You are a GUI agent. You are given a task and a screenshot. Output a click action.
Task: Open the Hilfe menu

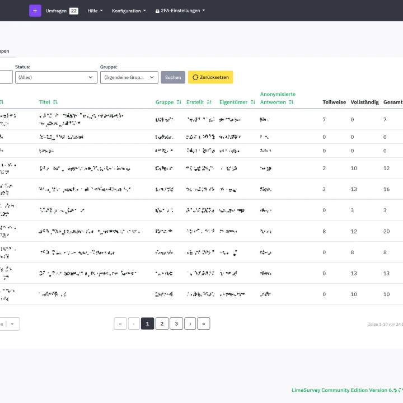click(x=95, y=11)
